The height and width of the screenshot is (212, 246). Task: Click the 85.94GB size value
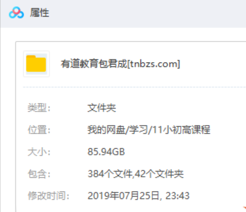(106, 152)
